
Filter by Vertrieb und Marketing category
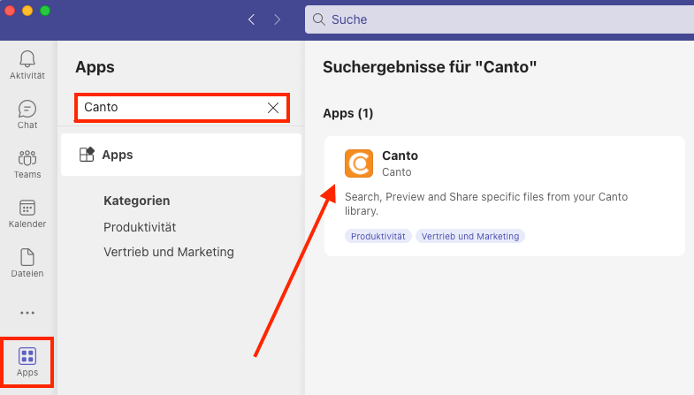pos(169,252)
